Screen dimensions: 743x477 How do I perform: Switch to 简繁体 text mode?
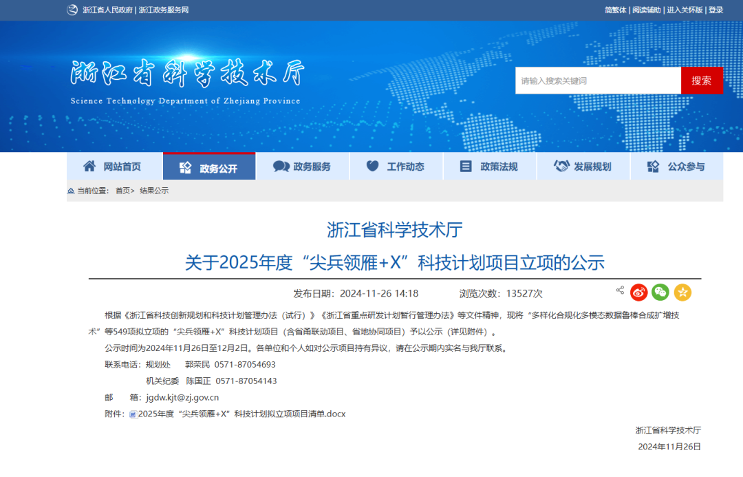pyautogui.click(x=616, y=10)
